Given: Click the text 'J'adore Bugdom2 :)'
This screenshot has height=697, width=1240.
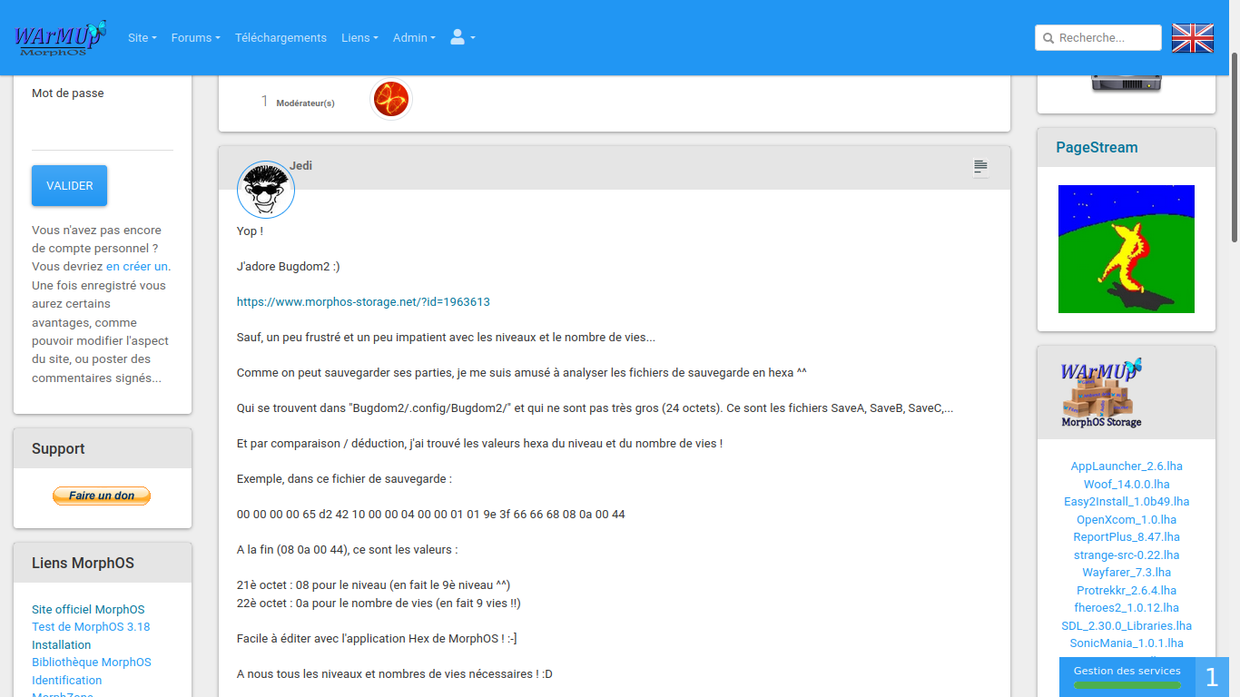Looking at the screenshot, I should coord(289,267).
